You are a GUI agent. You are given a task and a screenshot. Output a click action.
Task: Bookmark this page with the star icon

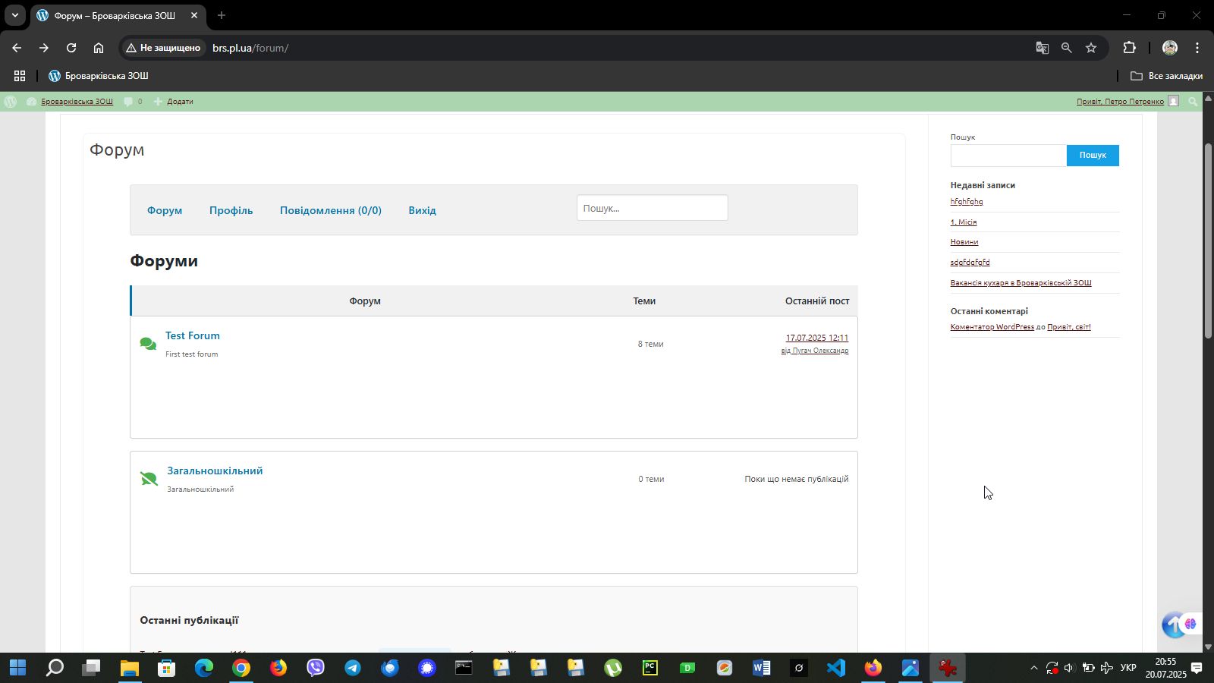coord(1091,48)
